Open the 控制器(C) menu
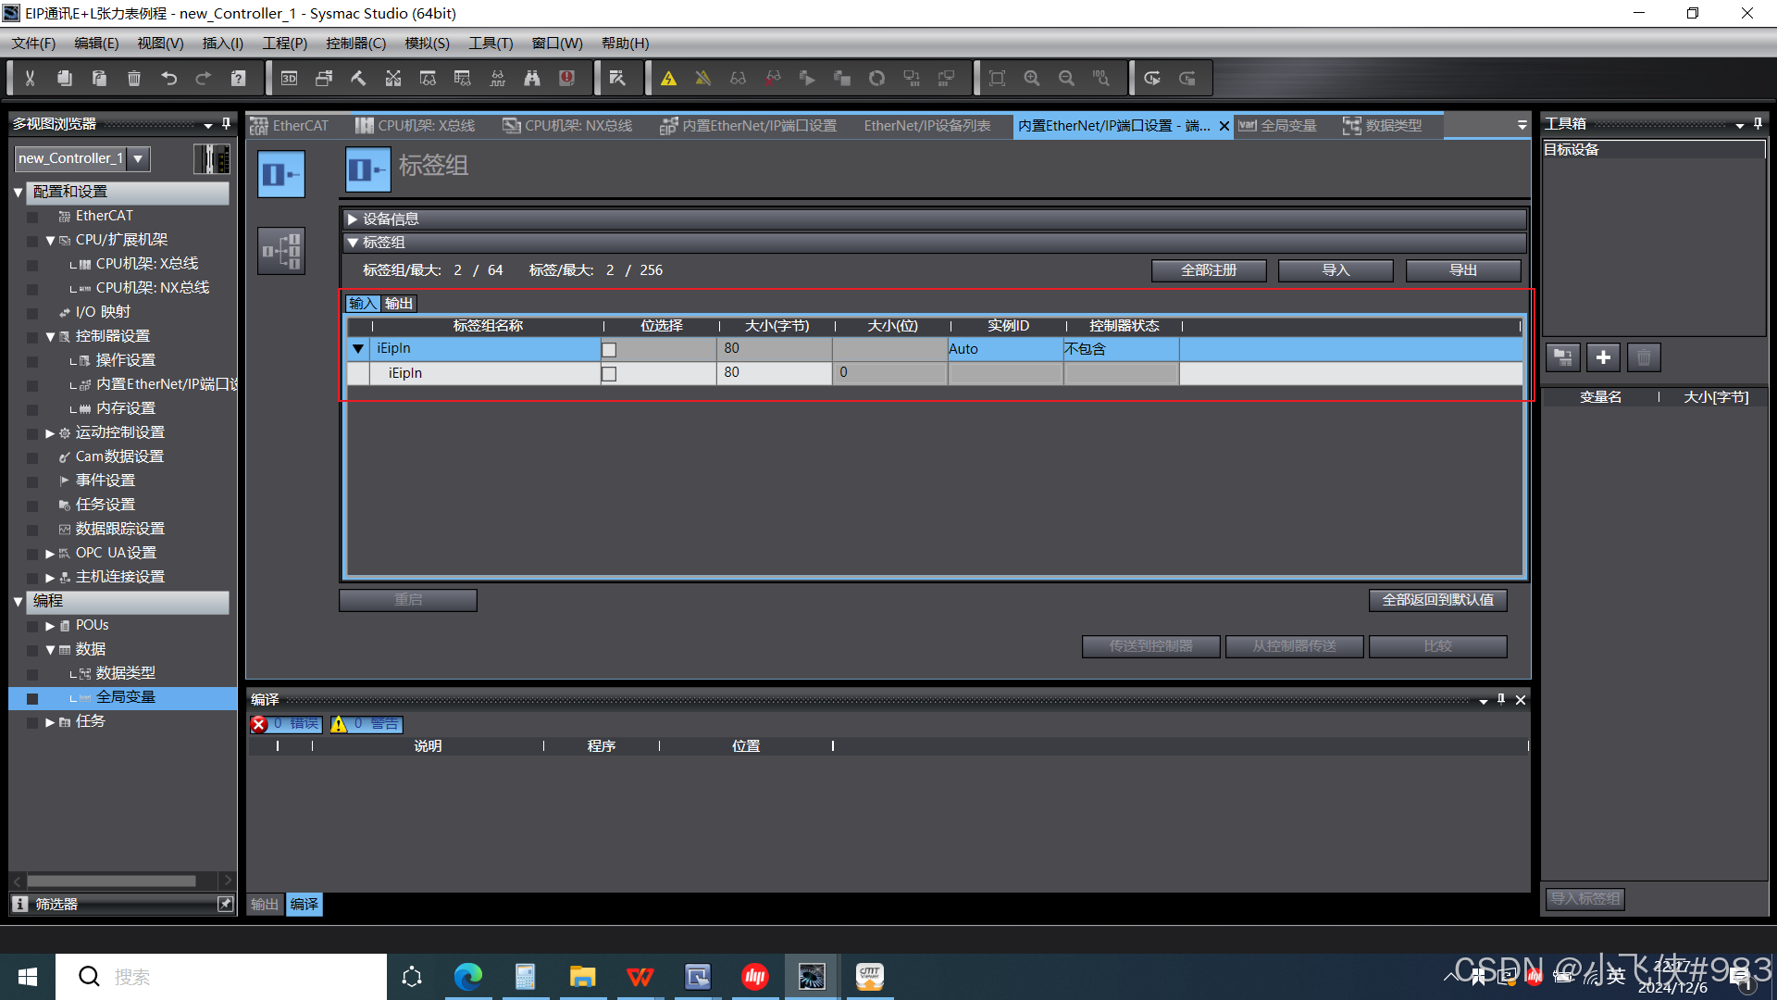The width and height of the screenshot is (1777, 1000). pos(355,44)
